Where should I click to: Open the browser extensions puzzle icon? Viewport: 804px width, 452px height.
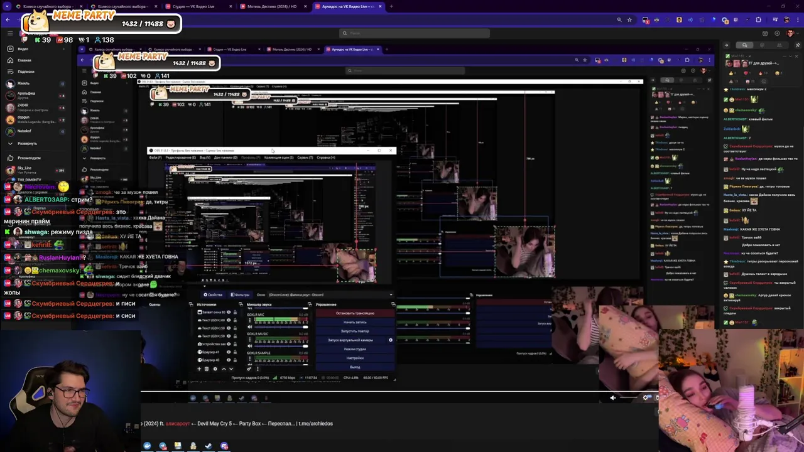coord(758,20)
